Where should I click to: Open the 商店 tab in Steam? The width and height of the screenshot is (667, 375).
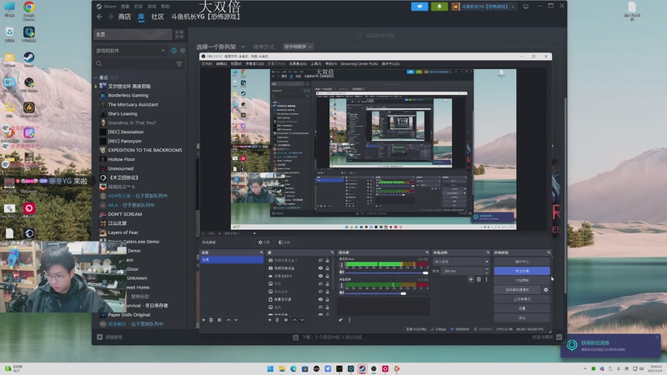tap(124, 16)
